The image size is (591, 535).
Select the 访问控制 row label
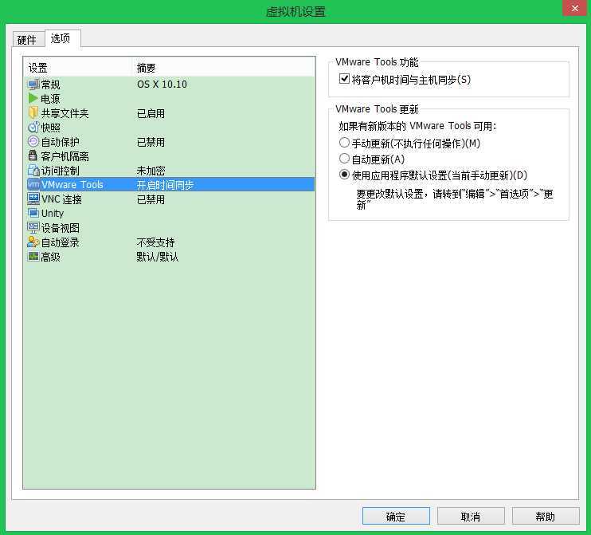pos(60,171)
